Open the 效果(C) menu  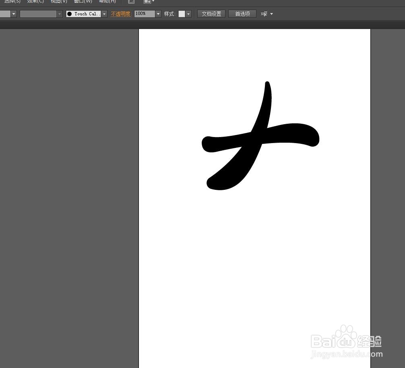[35, 1]
